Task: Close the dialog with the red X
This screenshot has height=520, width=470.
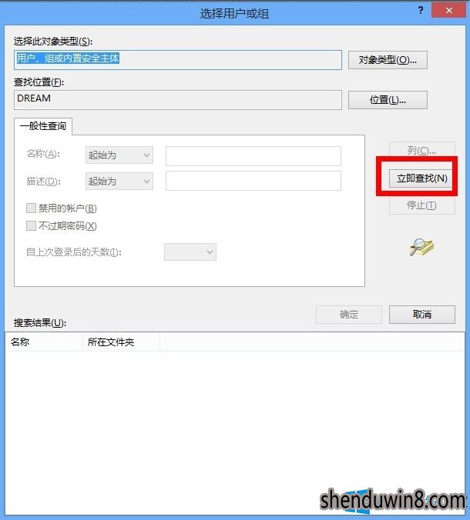Action: click(x=448, y=10)
